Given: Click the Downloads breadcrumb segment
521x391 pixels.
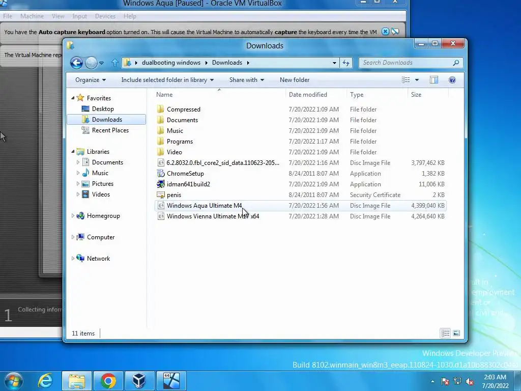Looking at the screenshot, I should (x=227, y=63).
